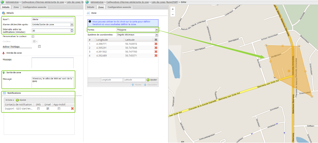This screenshot has height=143, width=318.
Task: Tick Personnaliser la couleur checkbox
Action: pos(33,37)
